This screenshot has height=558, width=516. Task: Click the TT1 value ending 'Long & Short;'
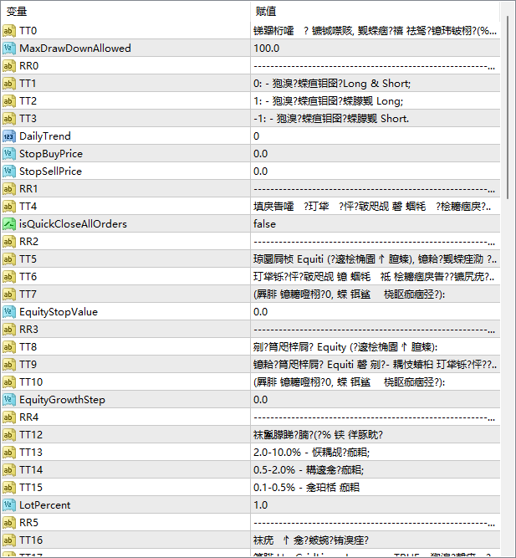pyautogui.click(x=332, y=84)
